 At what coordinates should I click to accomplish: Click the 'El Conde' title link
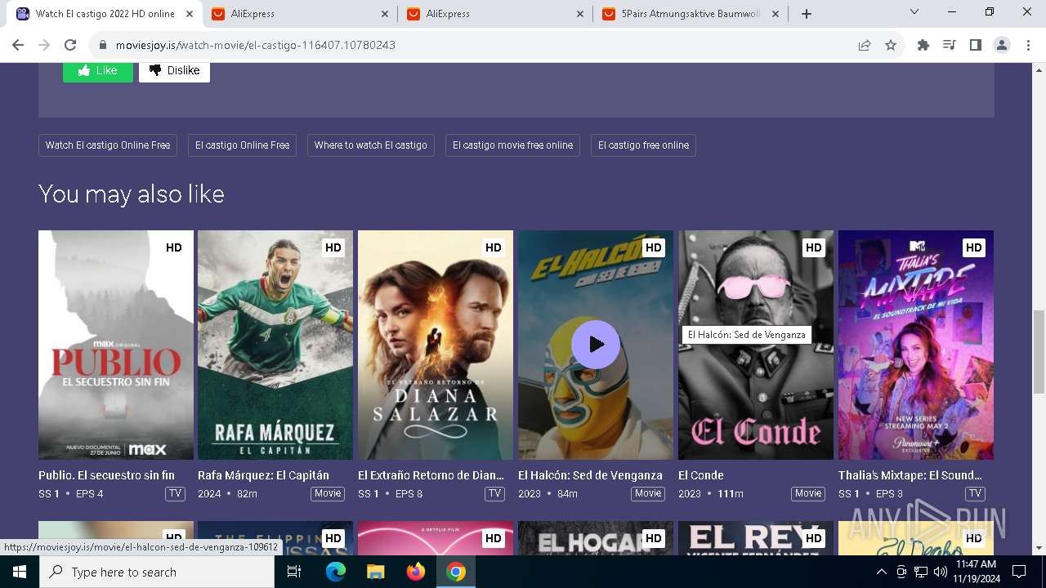pos(701,475)
